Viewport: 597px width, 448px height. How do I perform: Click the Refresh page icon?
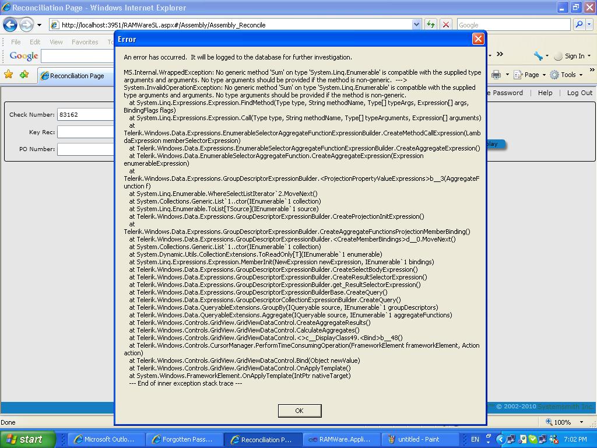[x=431, y=25]
